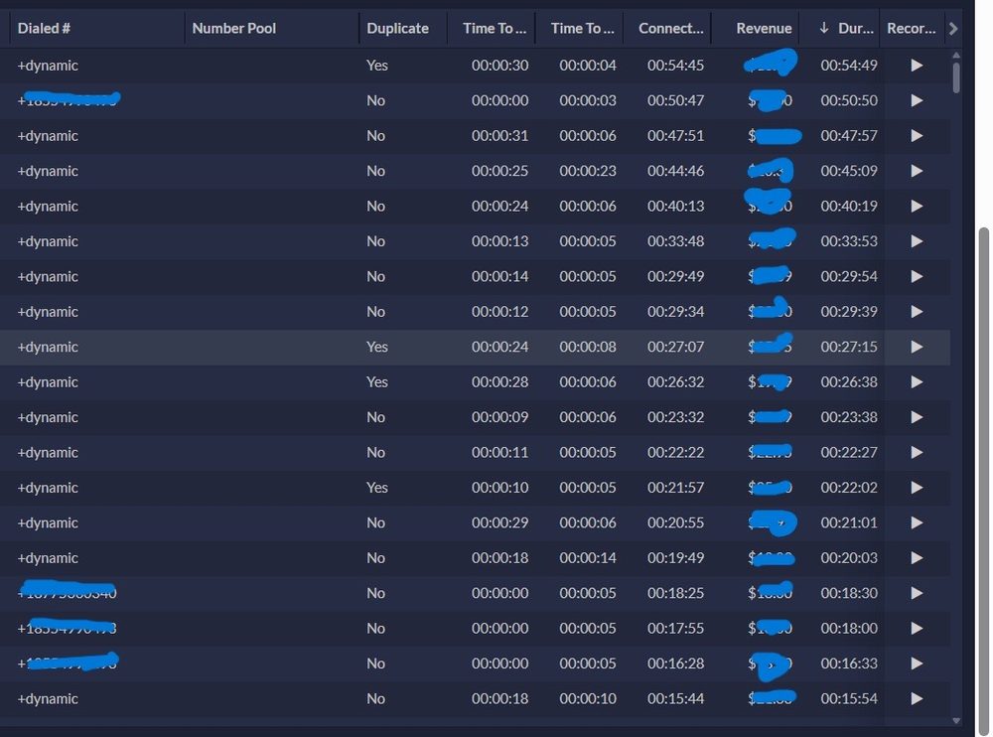Show more columns with right chevron
Screen dimensions: 993x737
click(x=953, y=29)
